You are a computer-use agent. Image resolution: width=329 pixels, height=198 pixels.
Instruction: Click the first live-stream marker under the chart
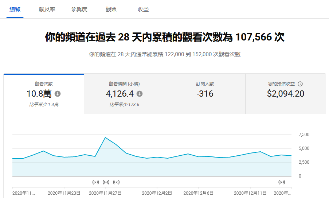[x=96, y=182]
